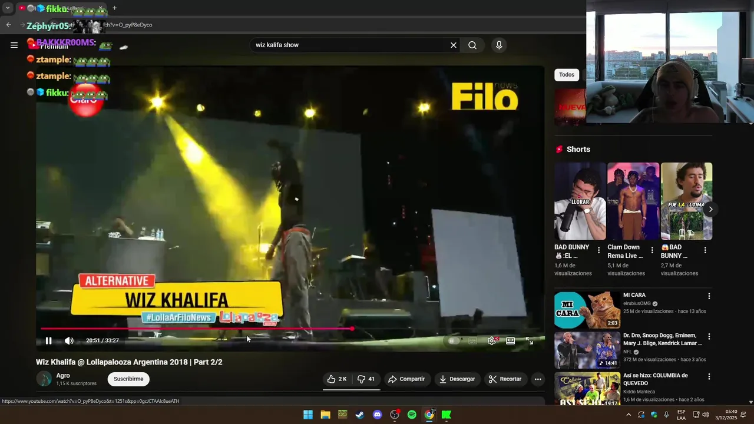Clear the search text with X

[x=454, y=45]
